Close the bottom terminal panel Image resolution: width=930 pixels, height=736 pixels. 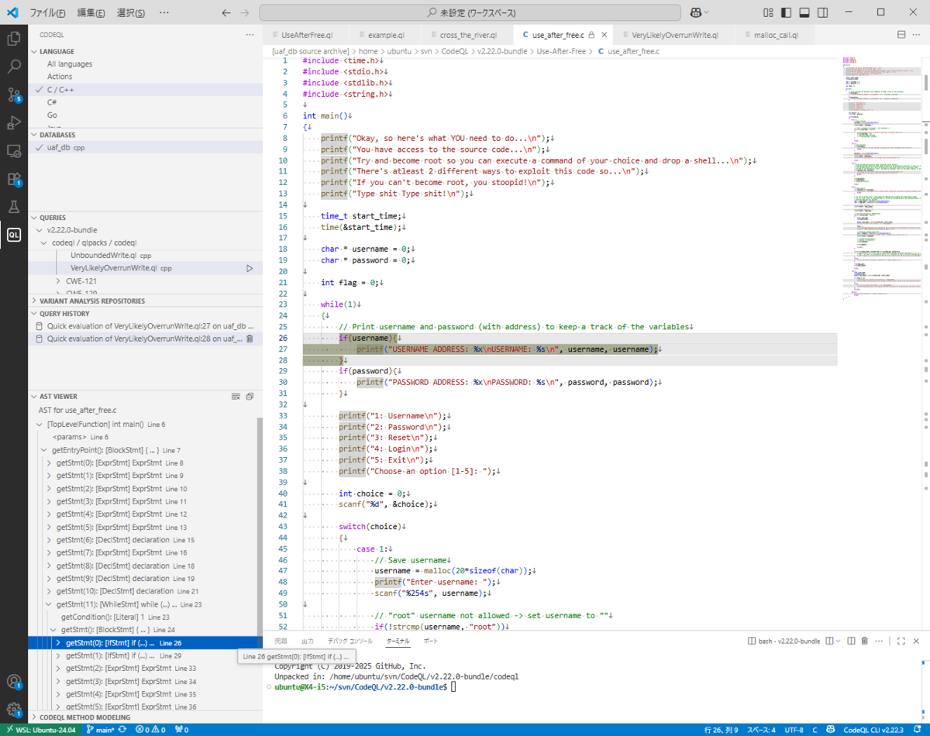918,641
